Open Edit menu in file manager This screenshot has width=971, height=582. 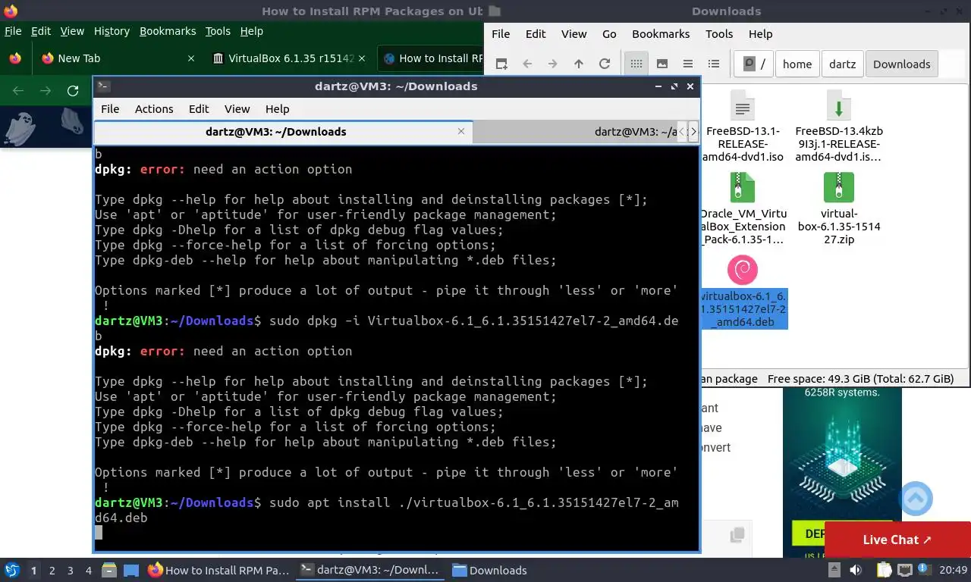536,33
